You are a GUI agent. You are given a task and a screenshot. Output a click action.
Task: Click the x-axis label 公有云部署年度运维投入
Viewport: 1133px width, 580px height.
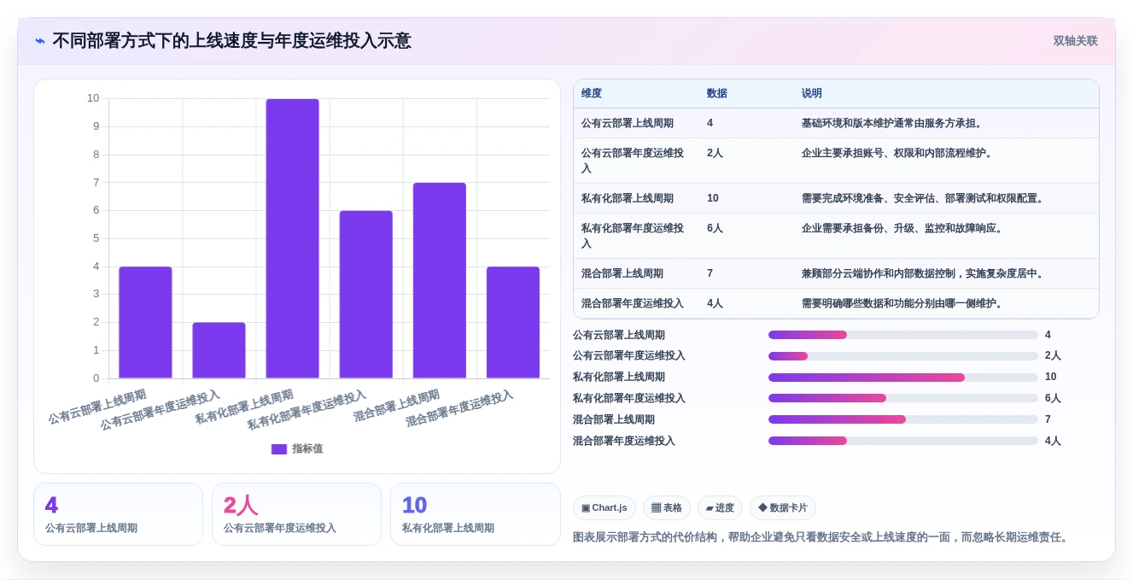161,411
